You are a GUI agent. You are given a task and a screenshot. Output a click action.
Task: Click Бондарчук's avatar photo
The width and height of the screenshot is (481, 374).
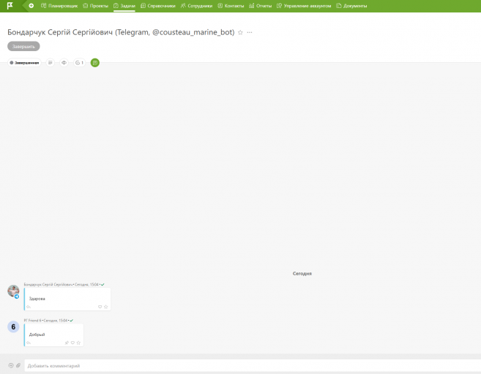click(x=13, y=291)
